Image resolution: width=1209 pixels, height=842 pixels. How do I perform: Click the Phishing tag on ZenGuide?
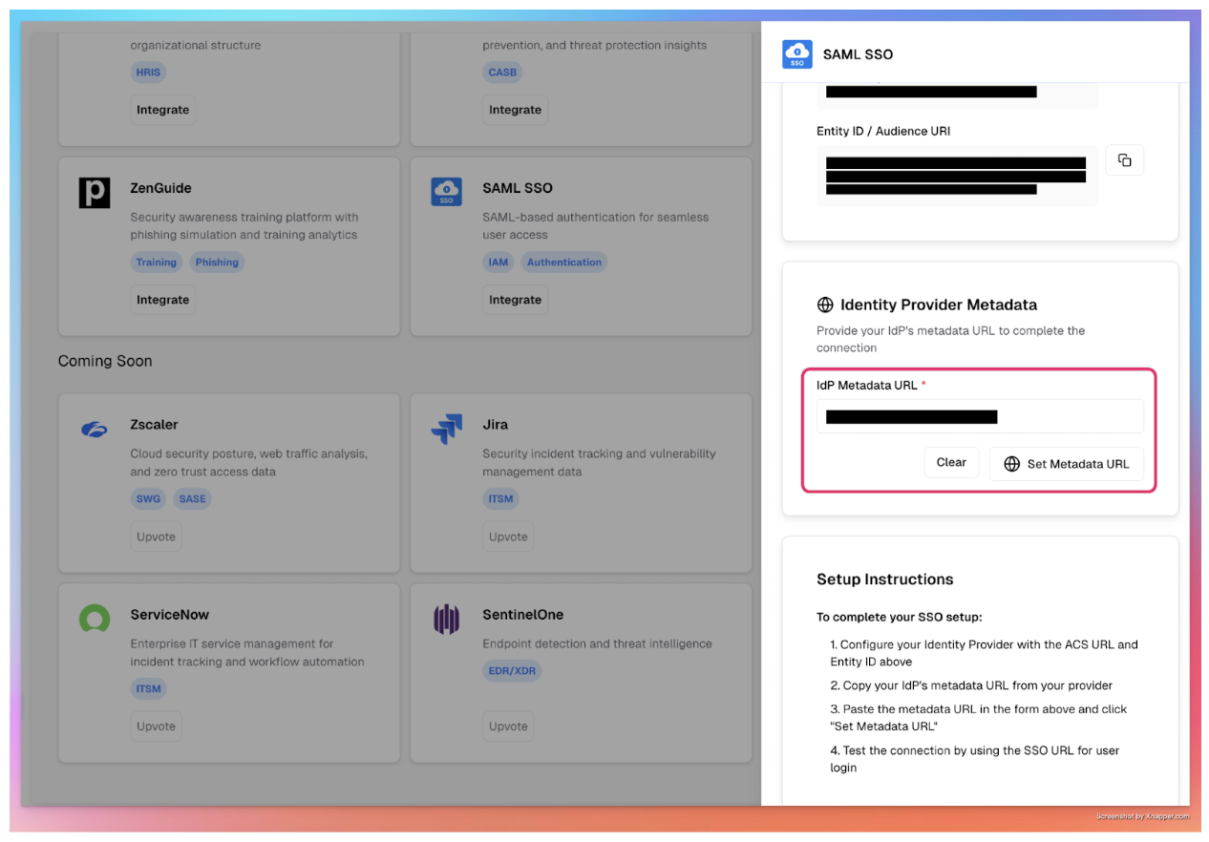pos(217,263)
